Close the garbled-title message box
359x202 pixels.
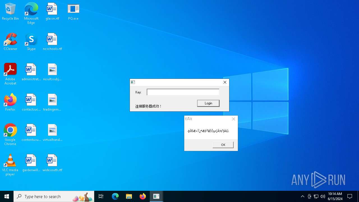click(234, 119)
